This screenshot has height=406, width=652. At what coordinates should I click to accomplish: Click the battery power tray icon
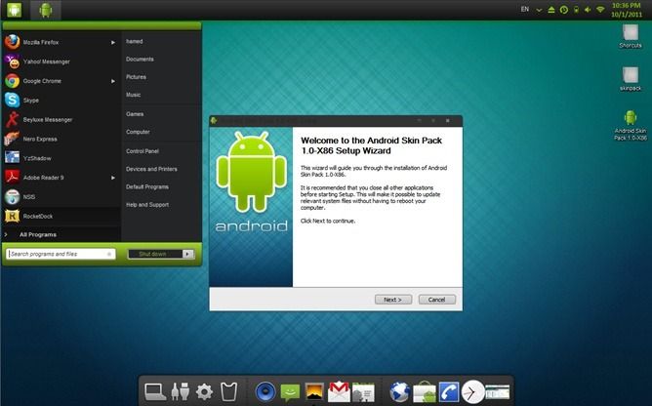coord(576,10)
